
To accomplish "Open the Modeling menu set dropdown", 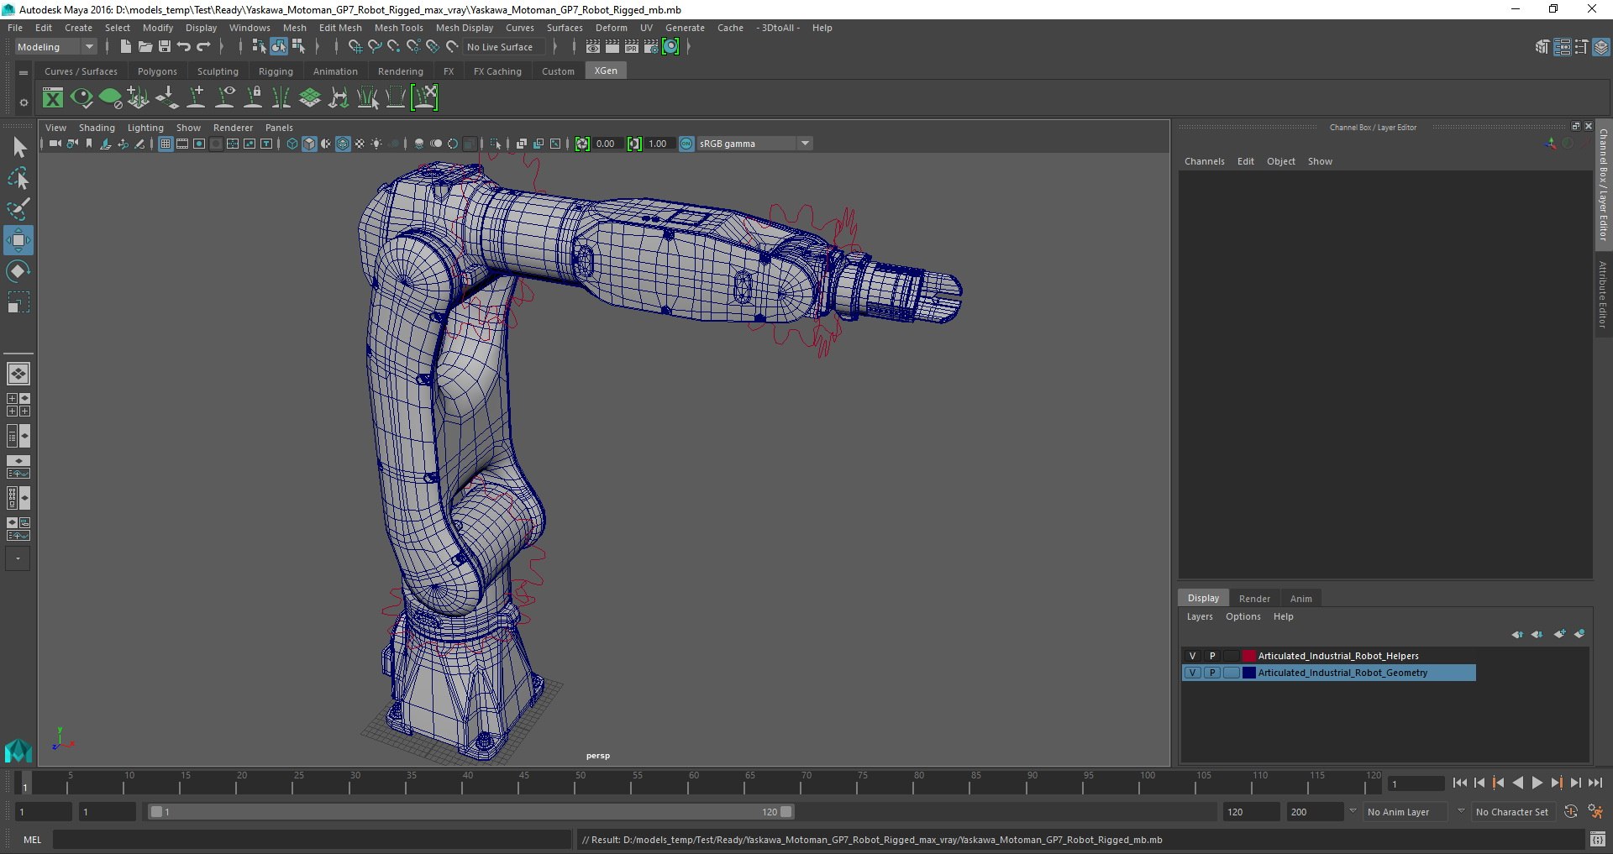I will (x=56, y=47).
